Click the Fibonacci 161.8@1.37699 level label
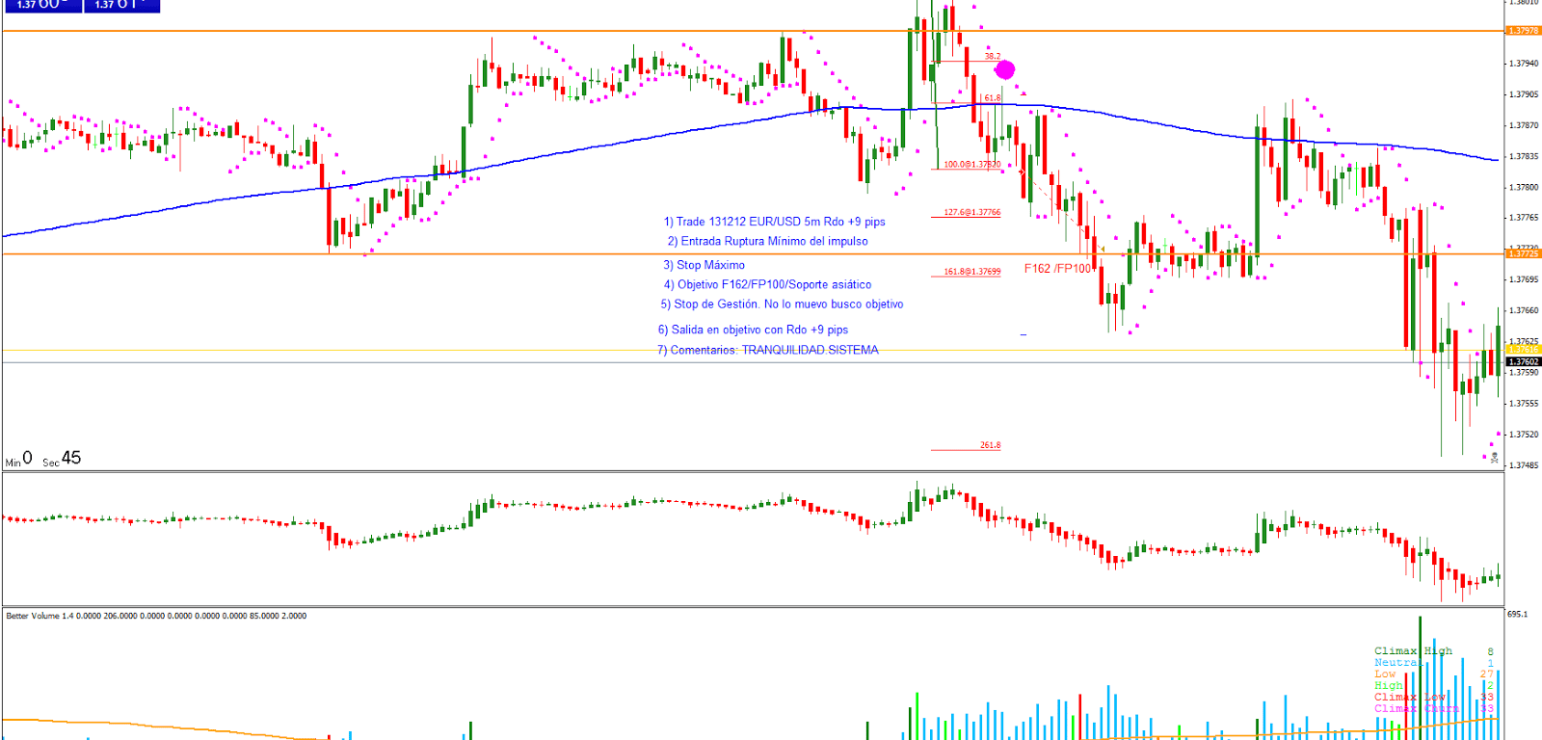The height and width of the screenshot is (740, 1542). (971, 272)
